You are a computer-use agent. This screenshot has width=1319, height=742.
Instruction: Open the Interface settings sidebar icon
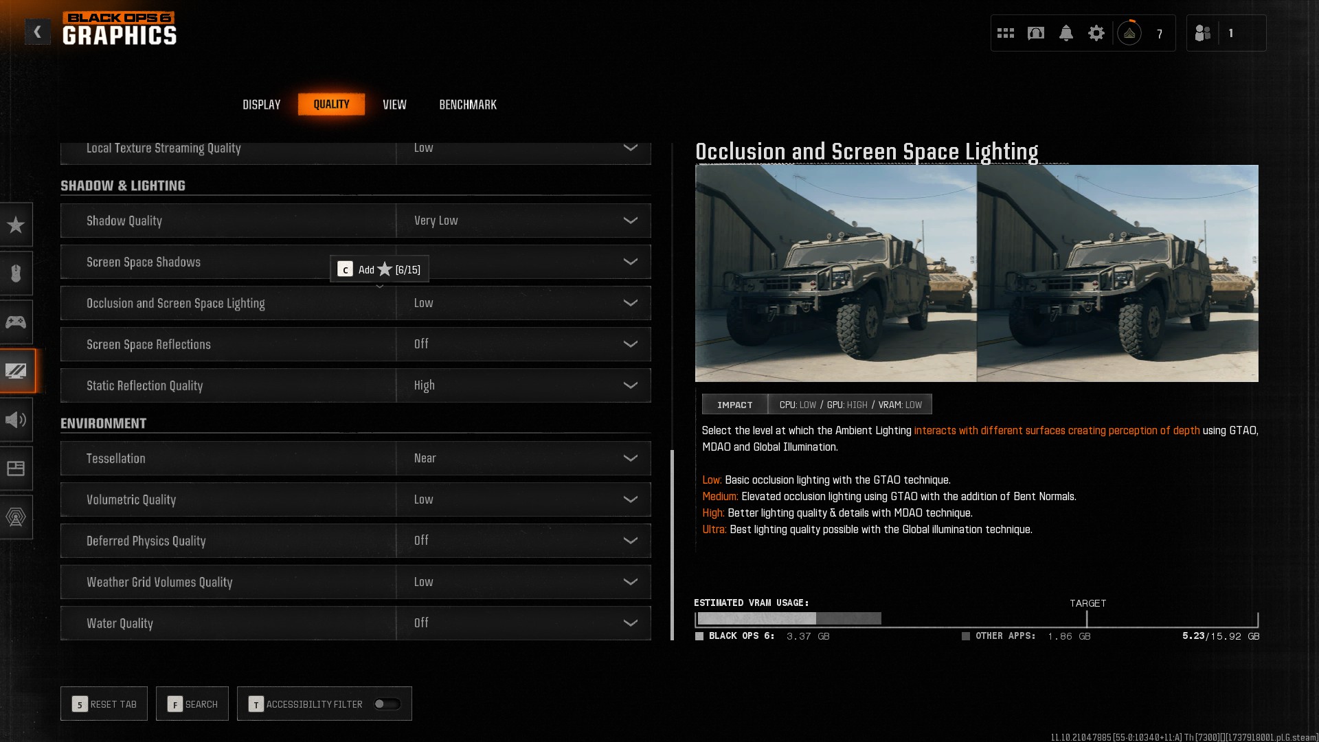click(x=16, y=469)
